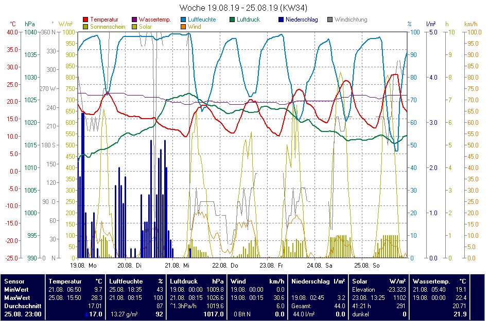Click the gray Windrichtung legend swatch
This screenshot has height=321, width=489.
coord(330,20)
